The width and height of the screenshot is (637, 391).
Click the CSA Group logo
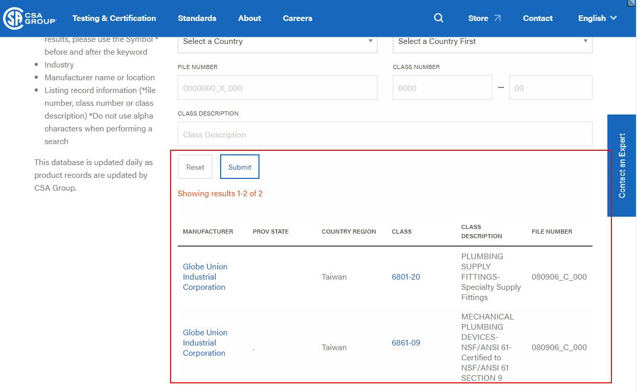pyautogui.click(x=29, y=18)
